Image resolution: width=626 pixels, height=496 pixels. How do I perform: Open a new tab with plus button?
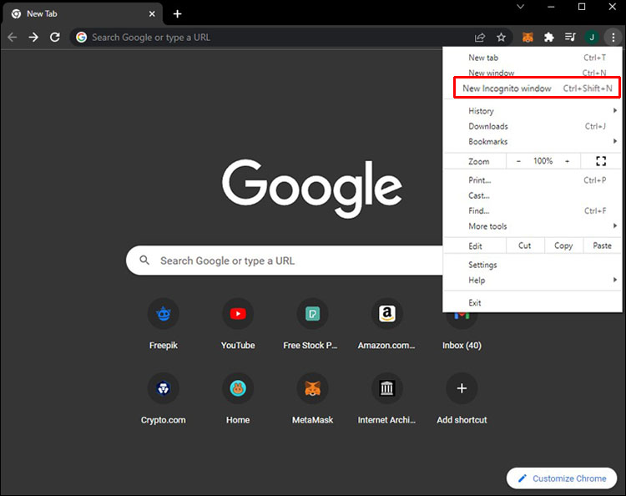[x=177, y=14]
